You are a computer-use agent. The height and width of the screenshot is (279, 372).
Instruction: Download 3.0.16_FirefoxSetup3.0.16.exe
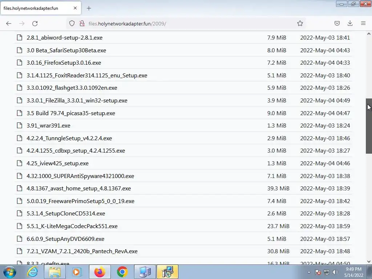click(x=64, y=63)
